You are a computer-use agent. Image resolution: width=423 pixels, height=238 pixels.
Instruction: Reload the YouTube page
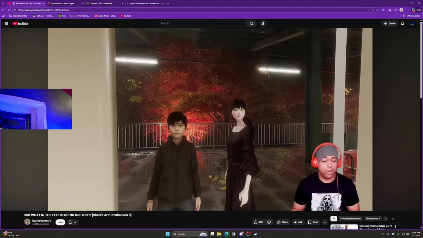pos(9,10)
